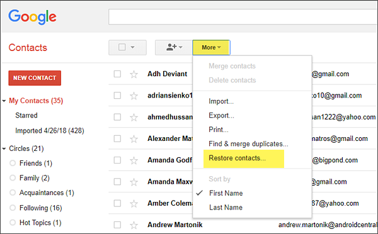This screenshot has width=378, height=234.
Task: Open the adriansienko1 contact name
Action: click(x=170, y=96)
